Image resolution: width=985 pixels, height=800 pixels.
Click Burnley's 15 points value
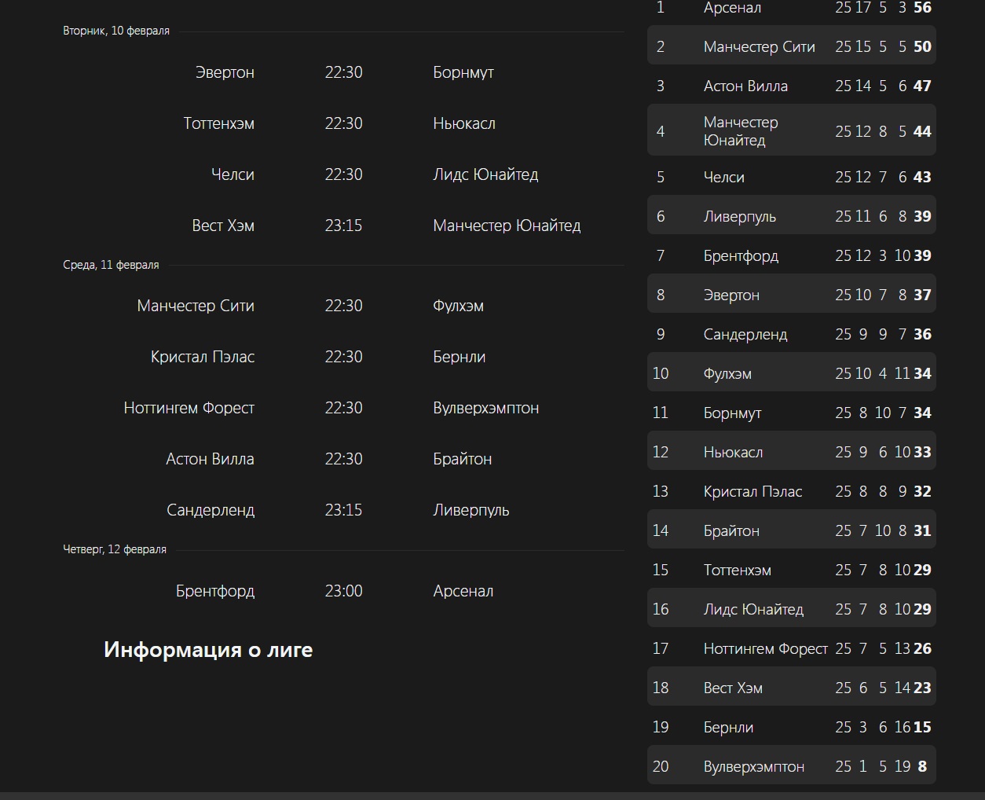click(922, 727)
